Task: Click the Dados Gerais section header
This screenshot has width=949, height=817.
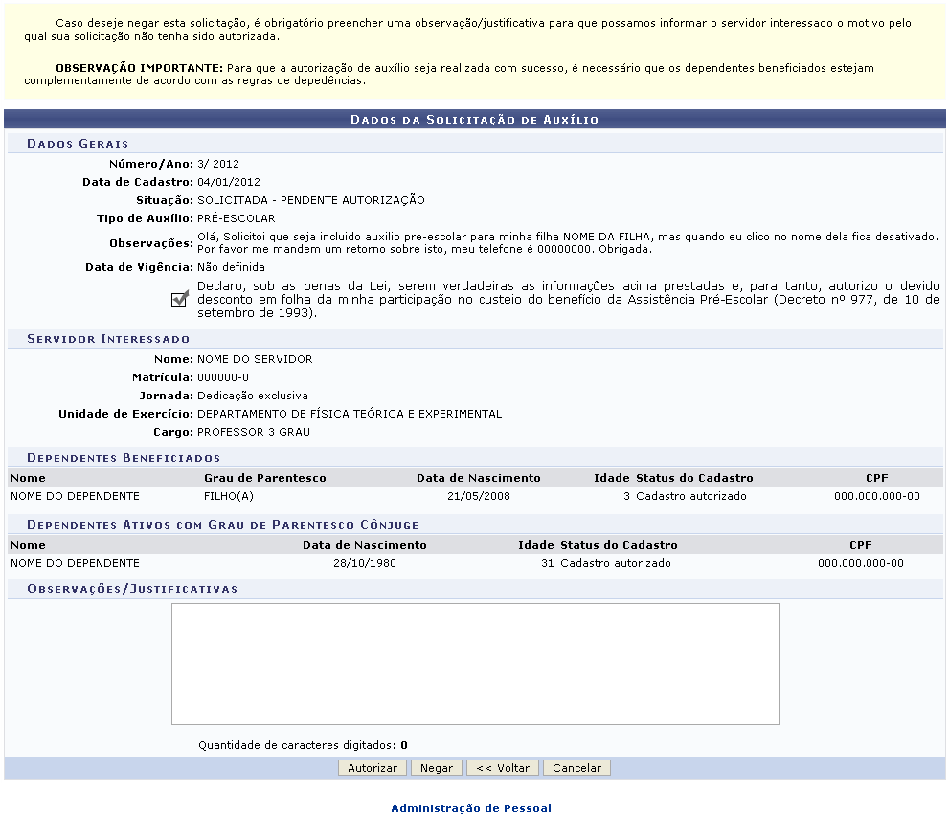Action: click(78, 144)
